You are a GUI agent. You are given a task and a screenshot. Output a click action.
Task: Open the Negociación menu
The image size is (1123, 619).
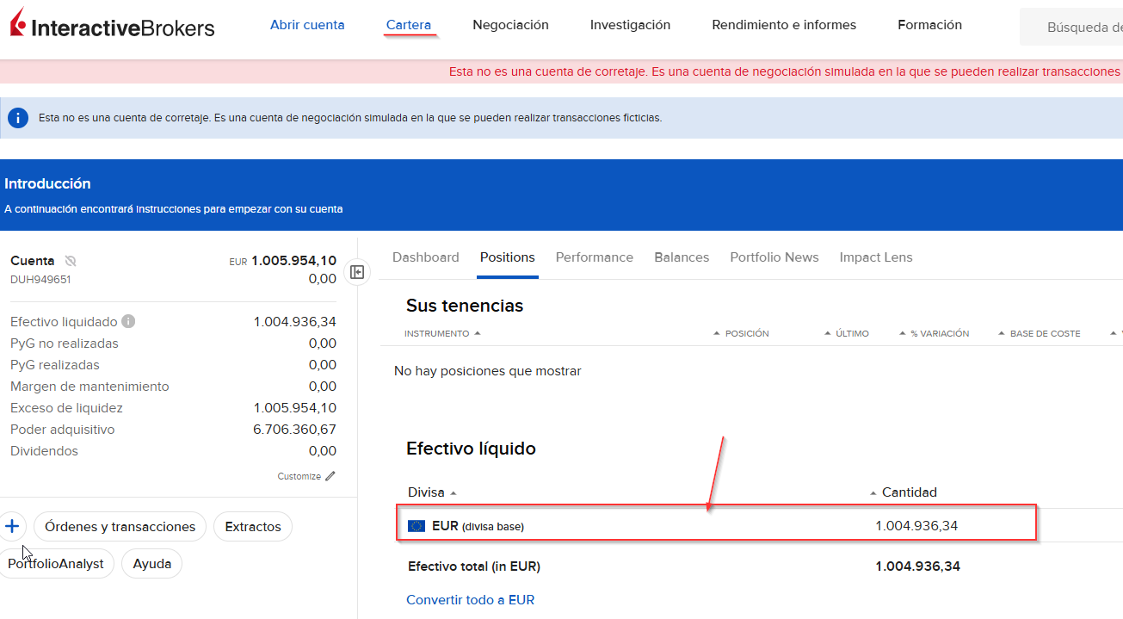point(510,24)
